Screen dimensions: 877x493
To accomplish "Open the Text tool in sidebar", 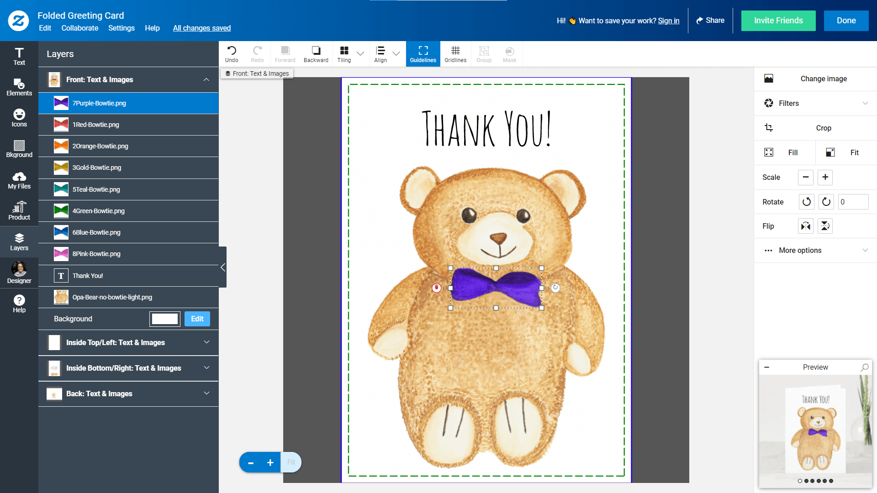I will [19, 56].
